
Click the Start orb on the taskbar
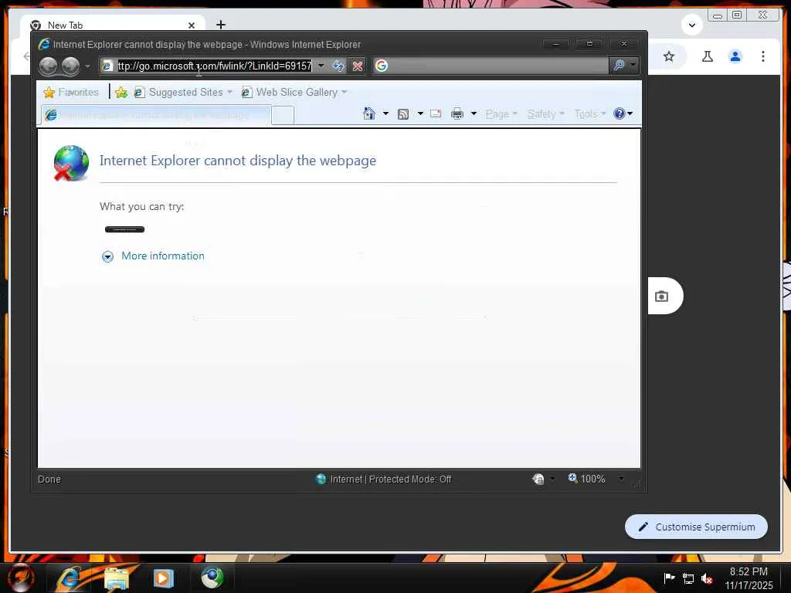click(x=21, y=578)
